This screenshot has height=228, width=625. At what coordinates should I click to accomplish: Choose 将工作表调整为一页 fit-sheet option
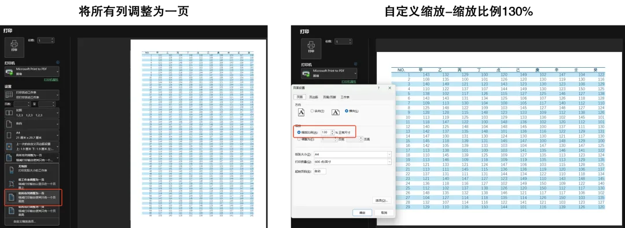(32, 183)
